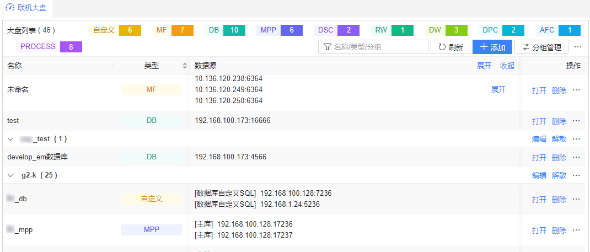The height and width of the screenshot is (252, 590).
Task: Filter list by PROCESS type tag
Action: pyautogui.click(x=49, y=47)
